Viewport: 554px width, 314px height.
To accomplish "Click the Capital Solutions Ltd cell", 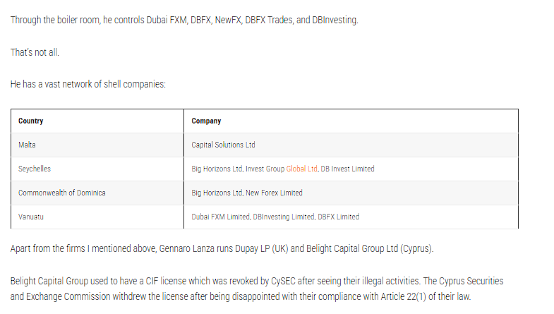I will (351, 145).
